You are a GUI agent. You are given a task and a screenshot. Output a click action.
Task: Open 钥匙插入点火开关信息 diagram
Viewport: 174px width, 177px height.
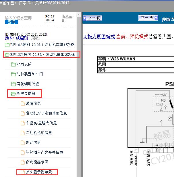pyautogui.click(x=42, y=152)
